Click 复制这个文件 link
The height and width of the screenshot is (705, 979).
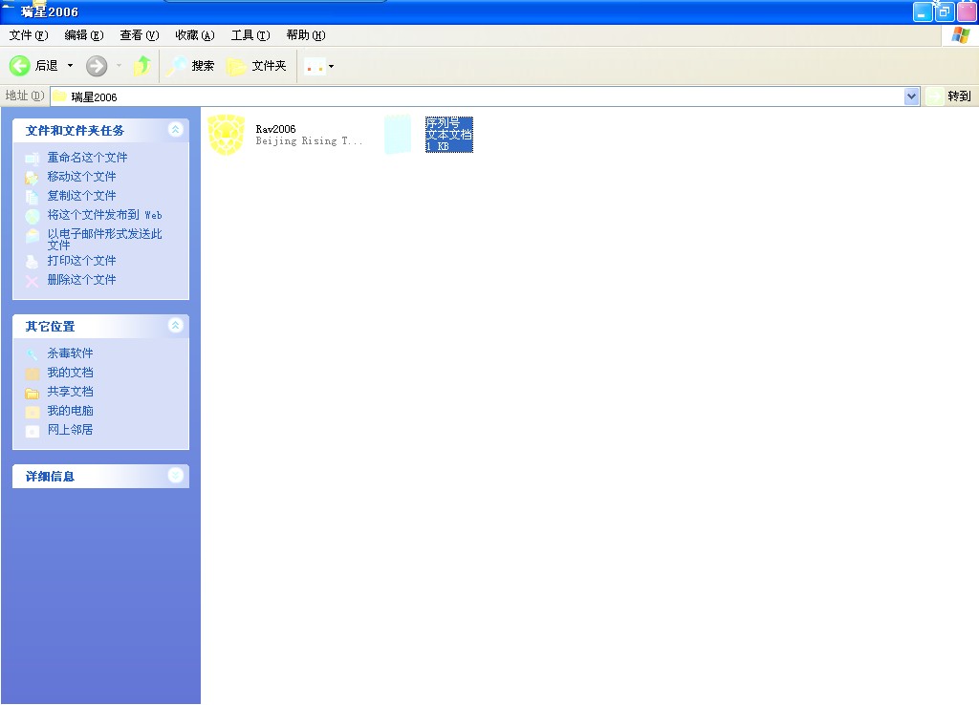[82, 195]
